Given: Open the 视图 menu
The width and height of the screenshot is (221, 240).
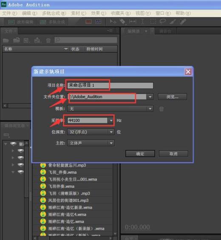Looking at the screenshot, I should [x=143, y=14].
